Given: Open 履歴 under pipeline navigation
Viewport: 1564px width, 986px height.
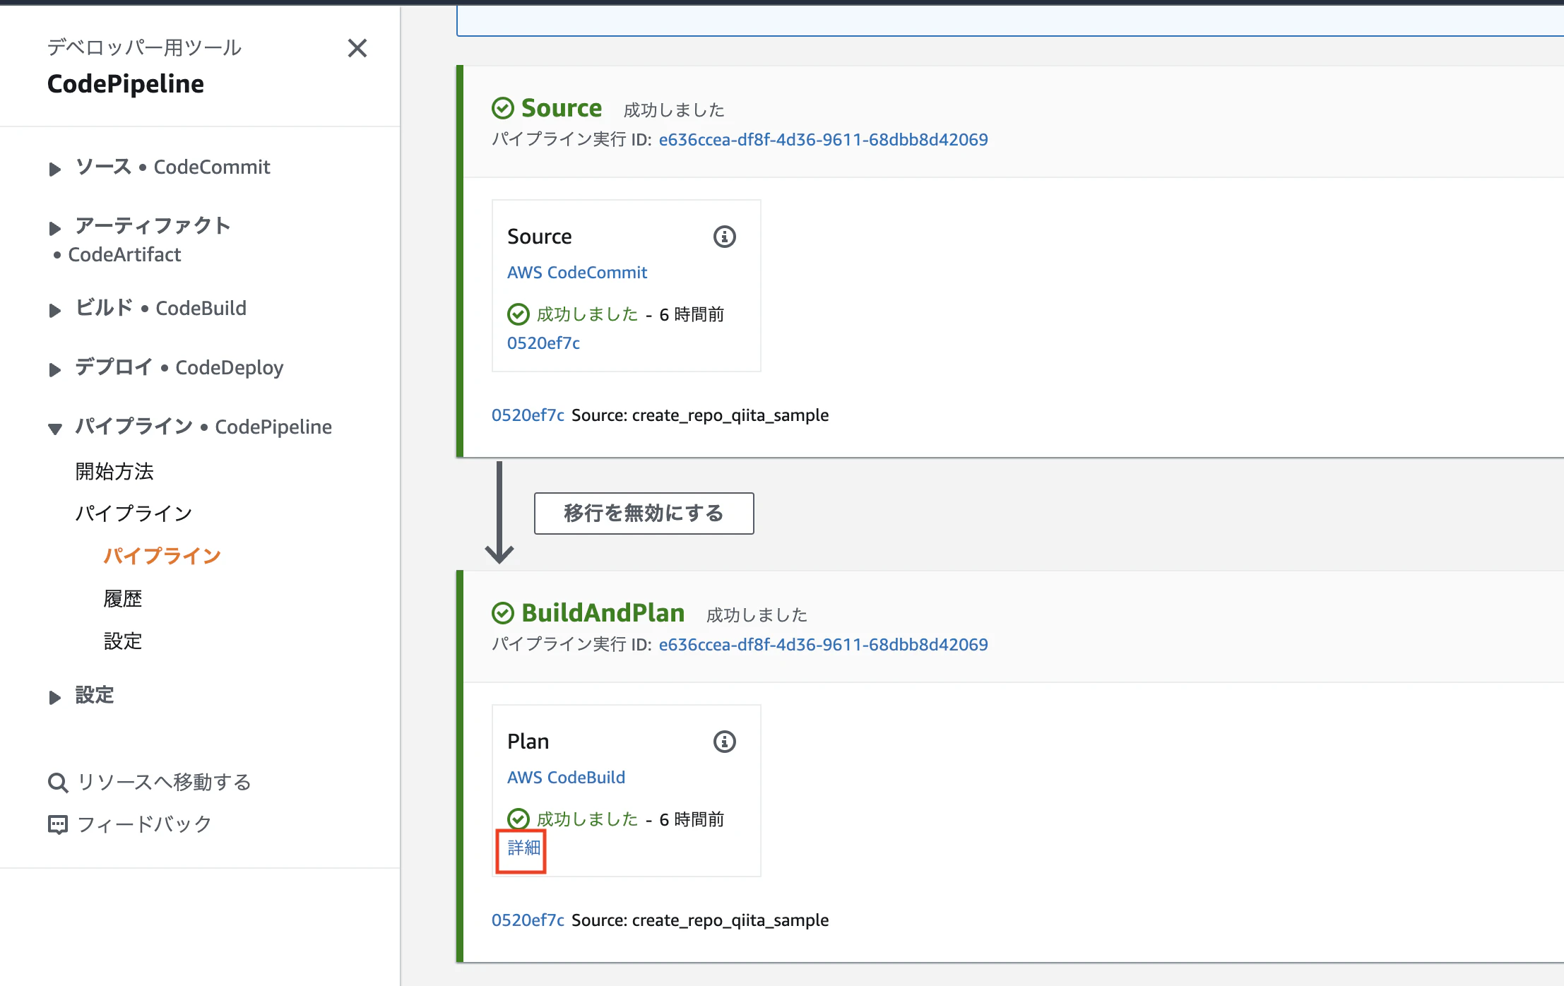Looking at the screenshot, I should pyautogui.click(x=123, y=598).
